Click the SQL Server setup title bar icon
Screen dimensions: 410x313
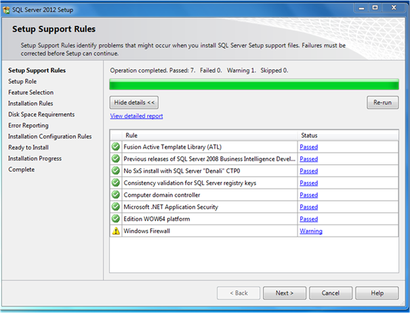[x=6, y=10]
